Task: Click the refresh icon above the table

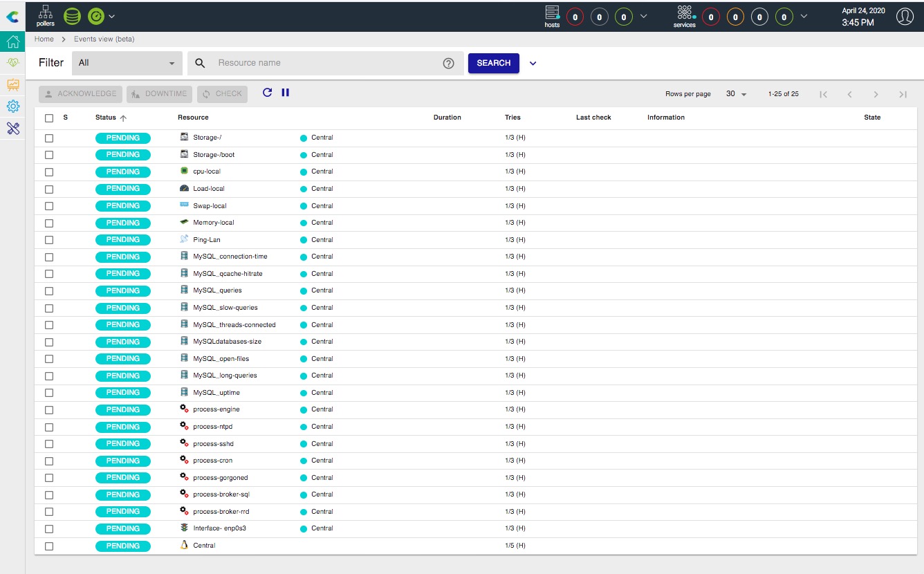Action: point(267,93)
